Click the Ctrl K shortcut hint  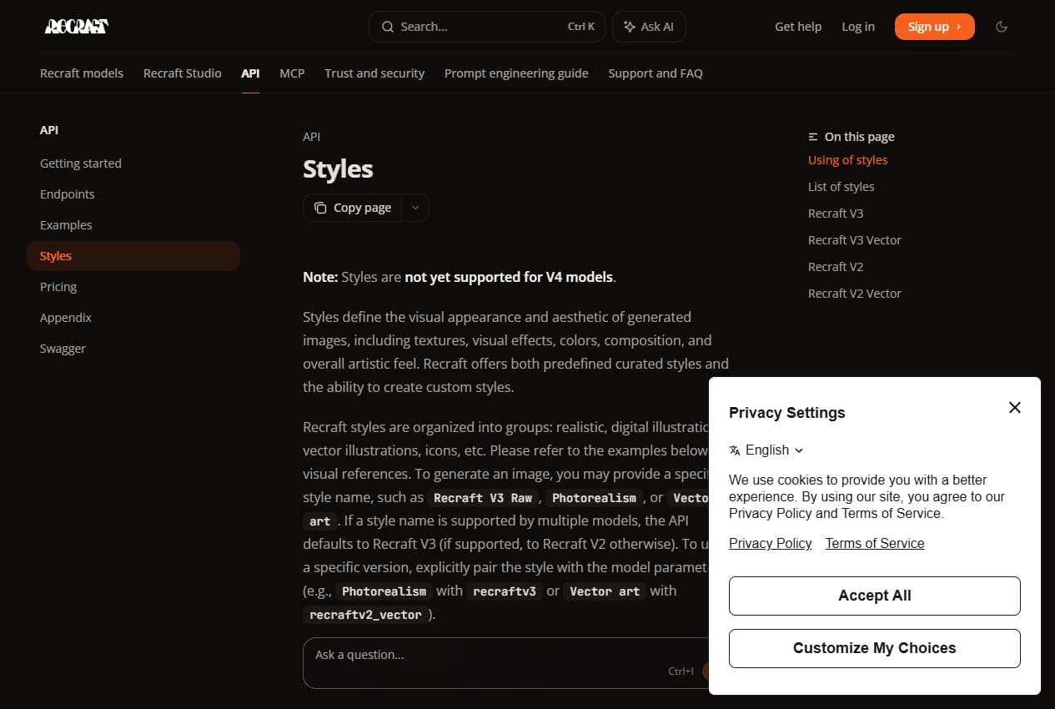coord(581,27)
